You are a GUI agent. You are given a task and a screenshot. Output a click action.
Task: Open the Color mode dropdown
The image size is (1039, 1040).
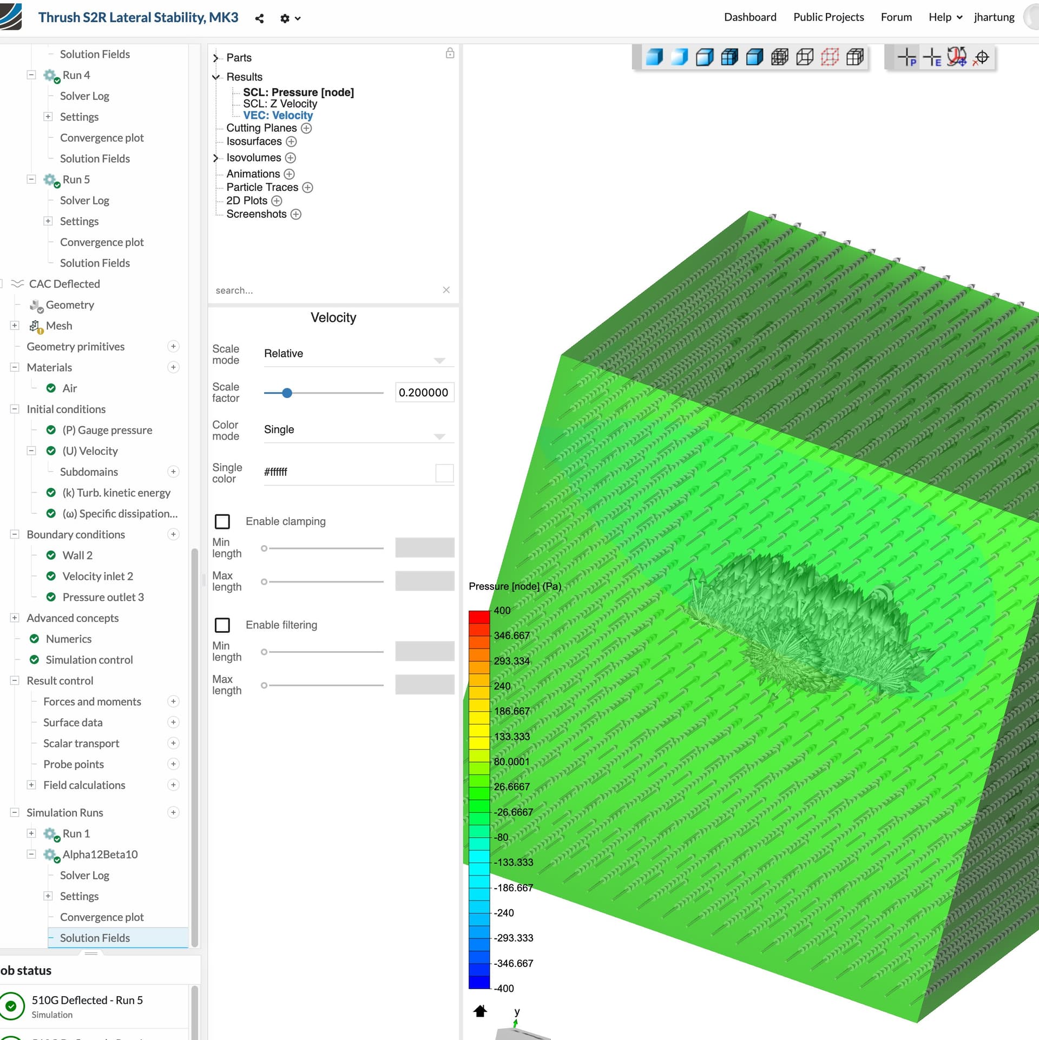[358, 430]
